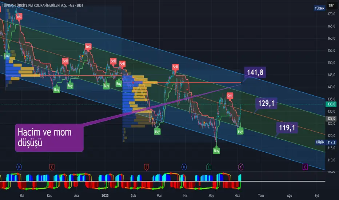Click the Düşük 117,3 low-price label

[326, 142]
